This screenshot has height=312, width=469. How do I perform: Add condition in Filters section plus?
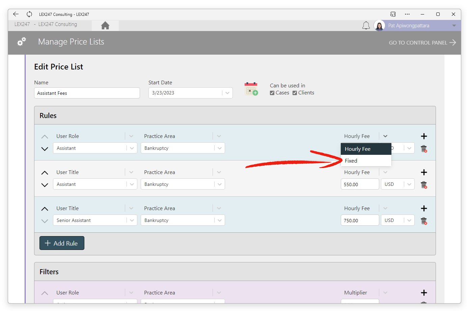pos(424,293)
